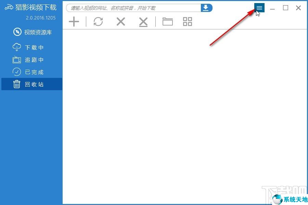
Task: Select the 下载中 downloading section
Action: (x=28, y=47)
